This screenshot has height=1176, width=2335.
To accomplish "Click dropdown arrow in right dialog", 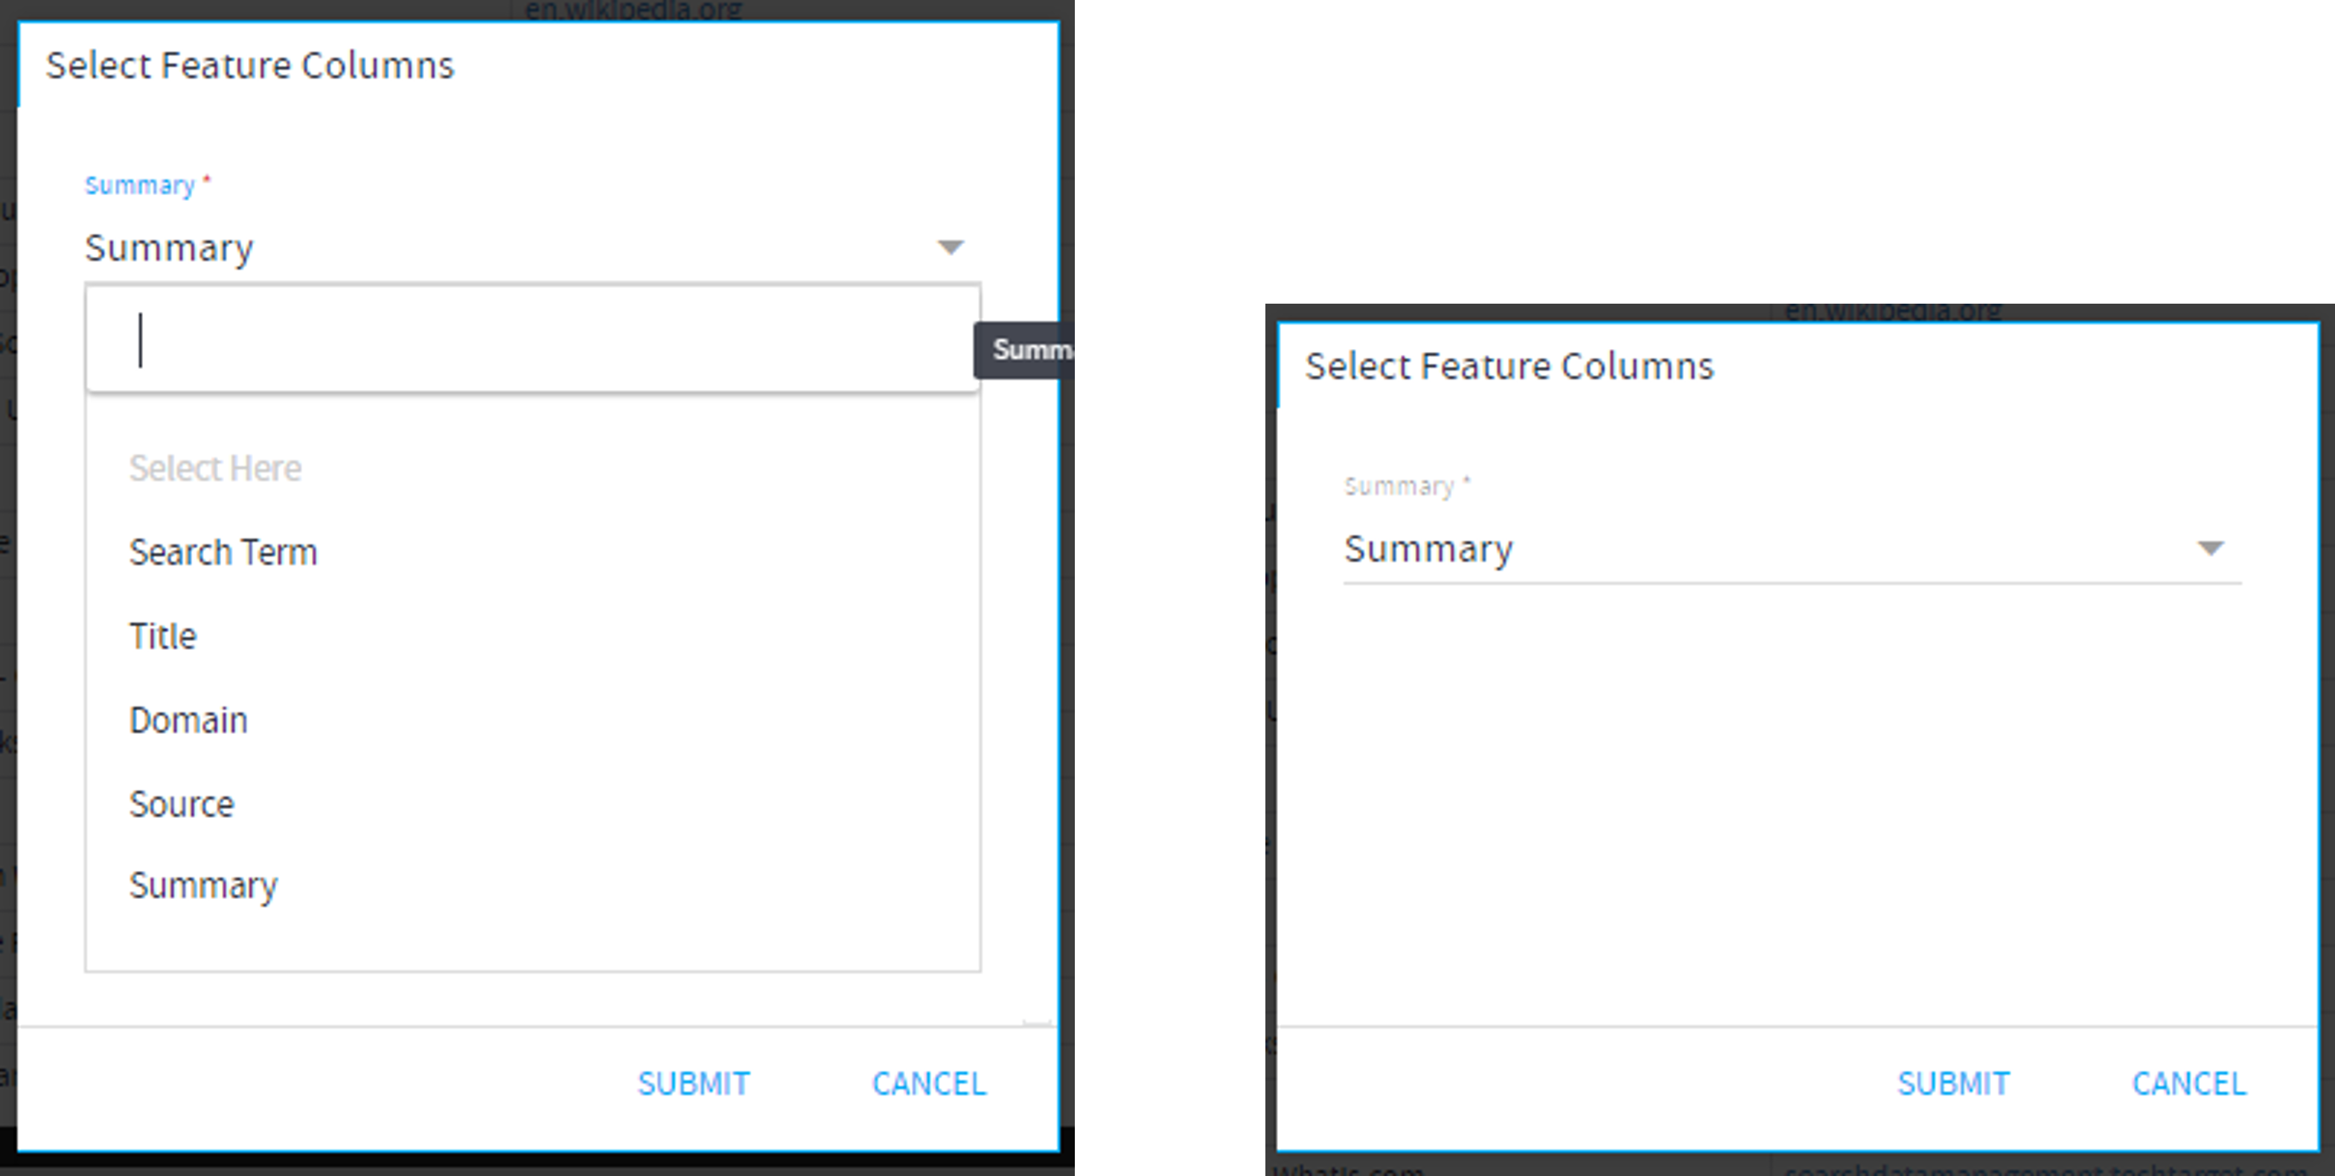I will (x=2211, y=549).
